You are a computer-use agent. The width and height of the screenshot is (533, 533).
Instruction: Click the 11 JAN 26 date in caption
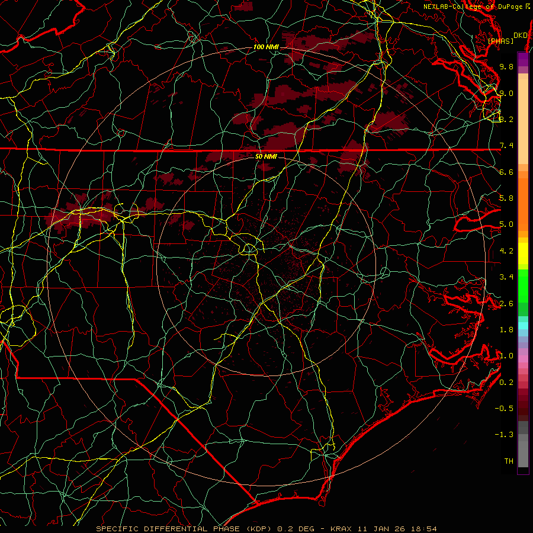click(381, 529)
